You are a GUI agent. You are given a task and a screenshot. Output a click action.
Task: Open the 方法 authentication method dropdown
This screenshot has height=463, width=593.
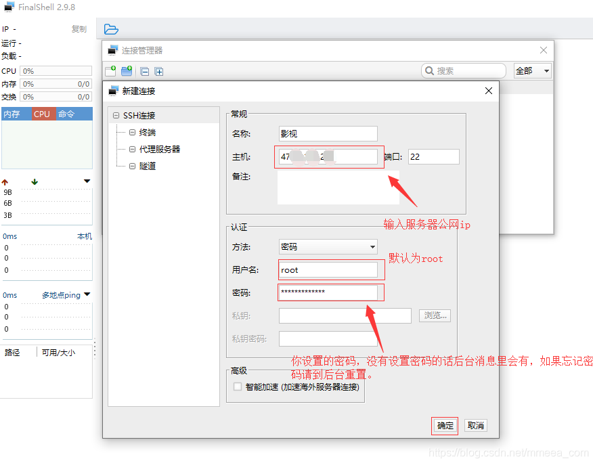pyautogui.click(x=328, y=247)
